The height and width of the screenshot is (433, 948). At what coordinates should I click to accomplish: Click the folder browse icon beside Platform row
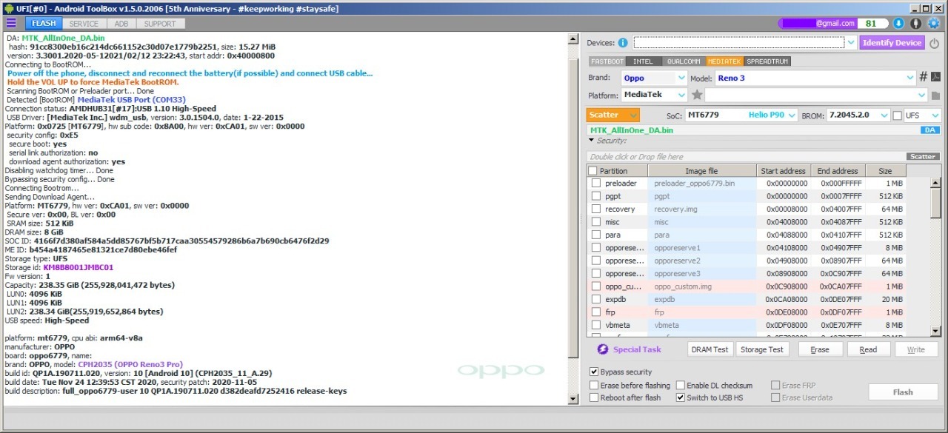[x=935, y=95]
